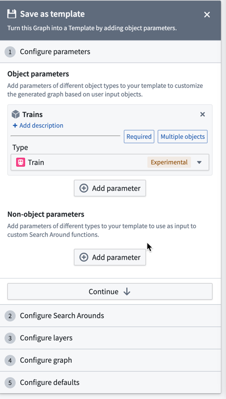Screen dimensions: 226x399
Task: Expand the Configure layers section
Action: pyautogui.click(x=111, y=338)
